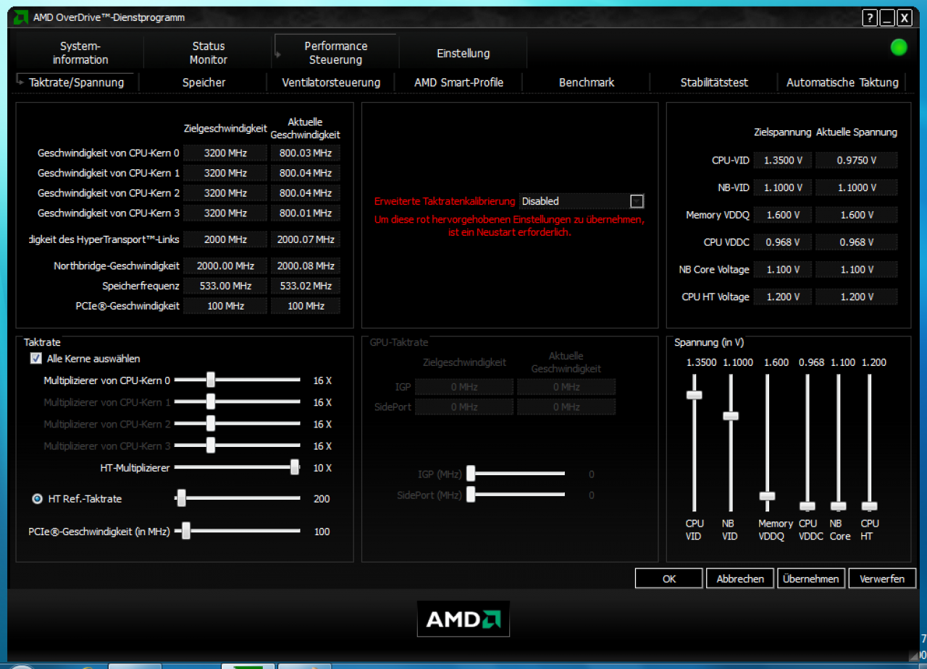Image resolution: width=927 pixels, height=669 pixels.
Task: Click the 16 X value of CPU-Kern 0
Action: pos(322,380)
